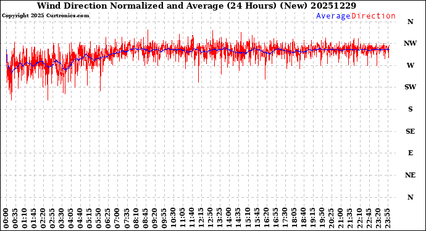
Task: Click the 01:10 time label
Action: (25, 218)
